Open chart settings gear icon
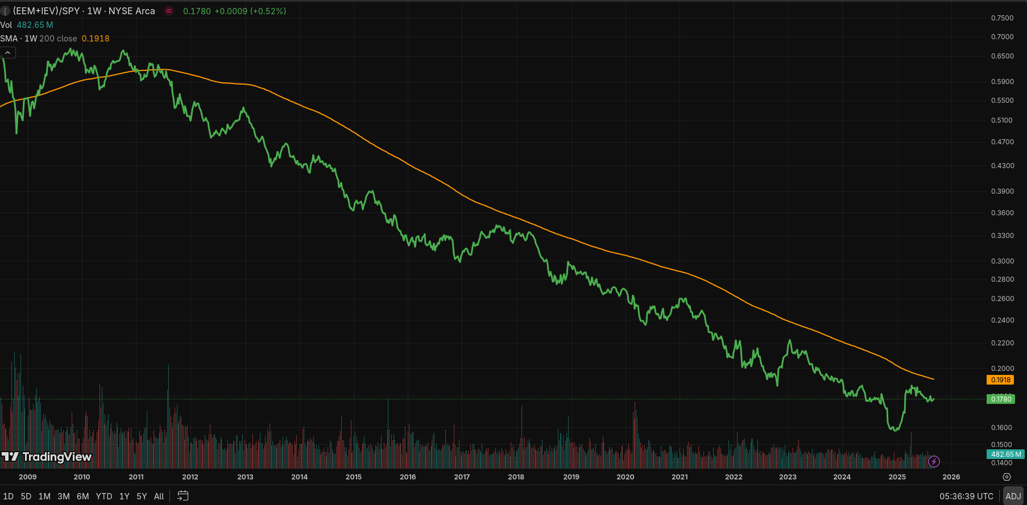1027x505 pixels. click(x=1007, y=477)
